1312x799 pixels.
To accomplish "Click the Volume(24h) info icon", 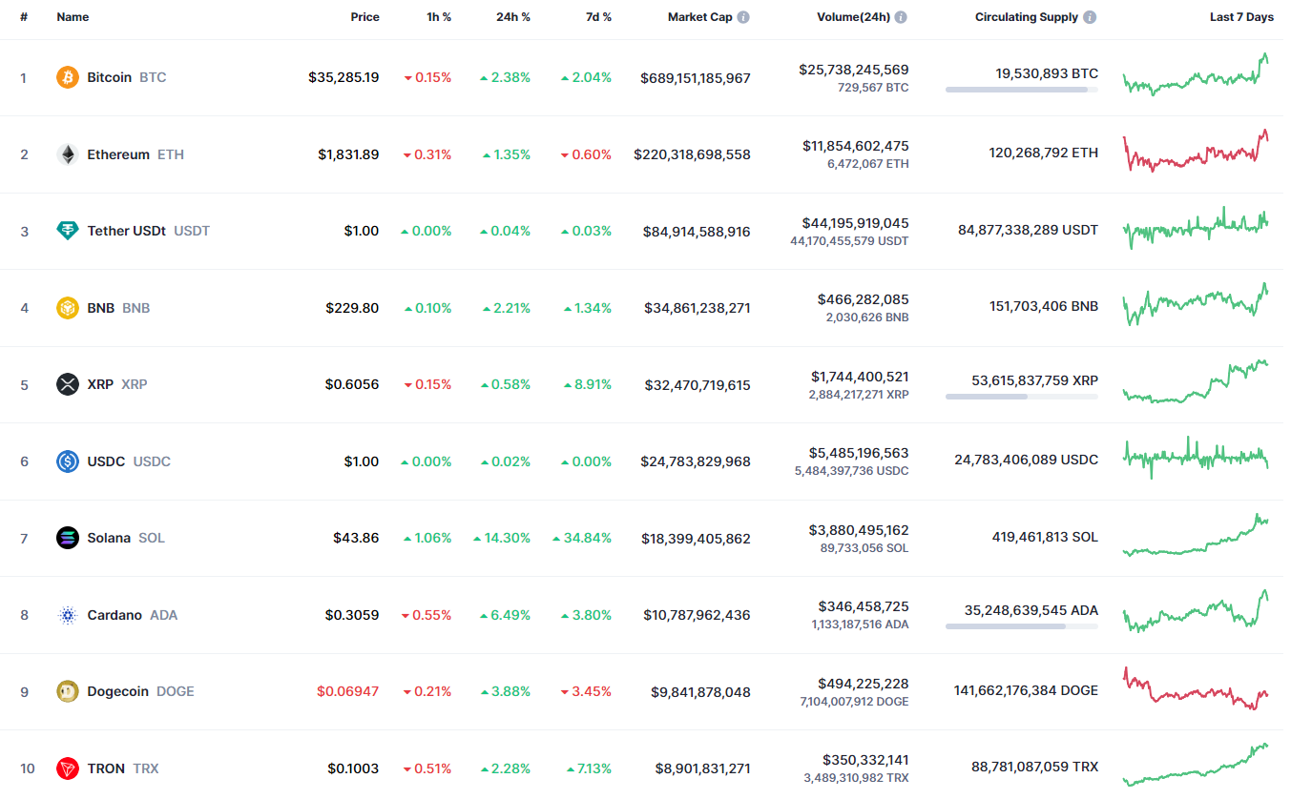I will pos(901,17).
